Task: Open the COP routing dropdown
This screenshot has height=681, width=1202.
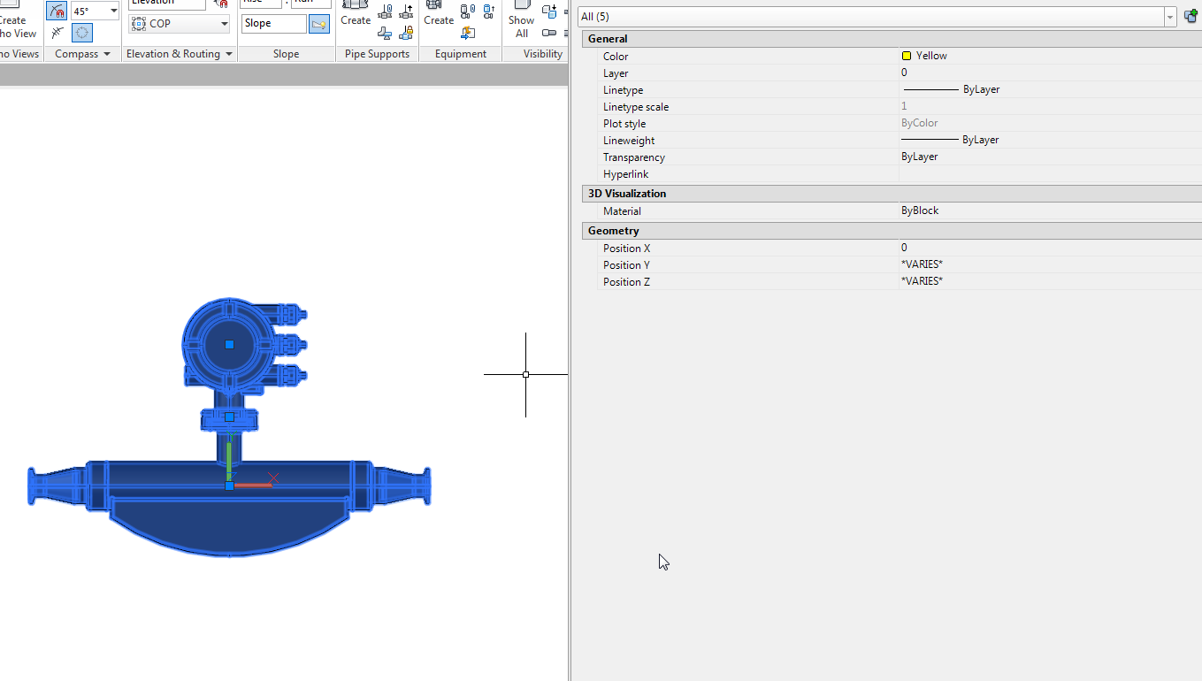Action: click(x=224, y=23)
